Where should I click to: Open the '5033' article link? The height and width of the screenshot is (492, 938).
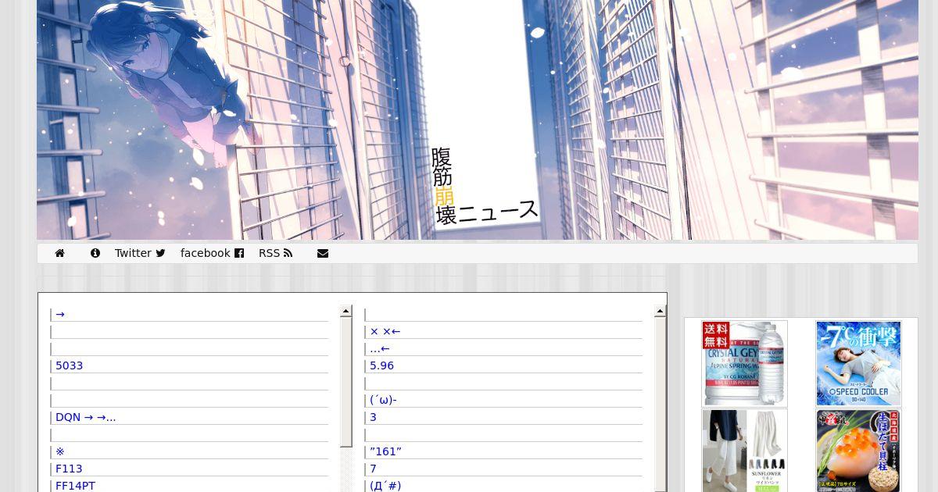(x=69, y=365)
